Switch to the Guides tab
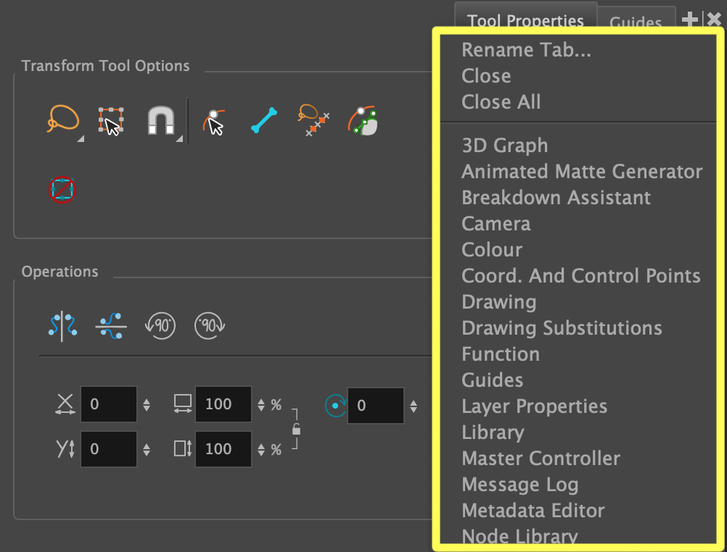The height and width of the screenshot is (552, 727). coord(635,22)
